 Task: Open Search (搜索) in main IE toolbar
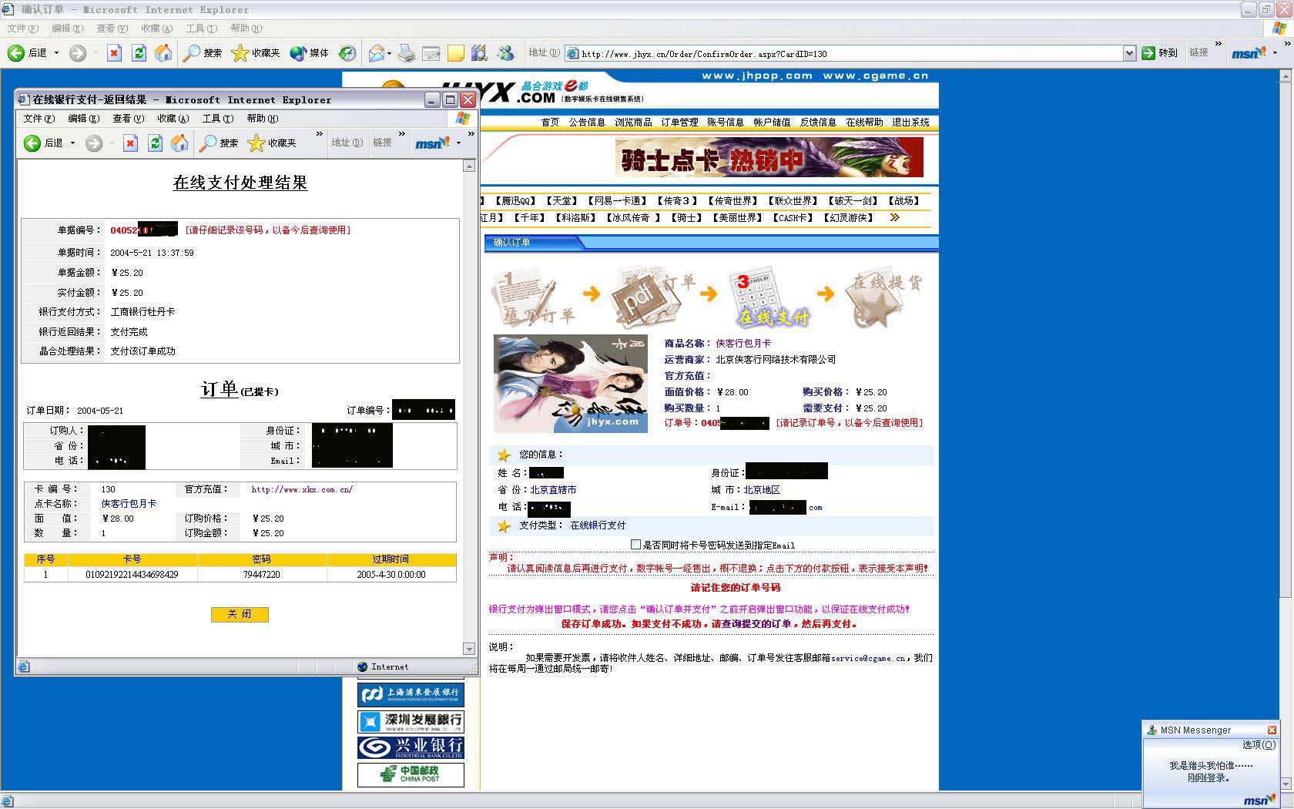point(203,52)
